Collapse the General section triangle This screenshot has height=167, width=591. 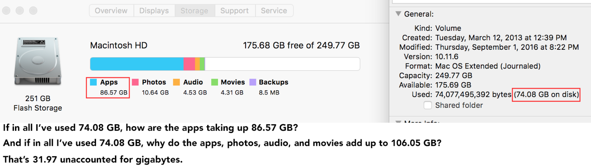click(398, 14)
